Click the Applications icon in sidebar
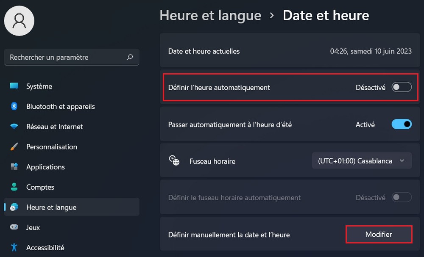424x257 pixels. [x=14, y=167]
